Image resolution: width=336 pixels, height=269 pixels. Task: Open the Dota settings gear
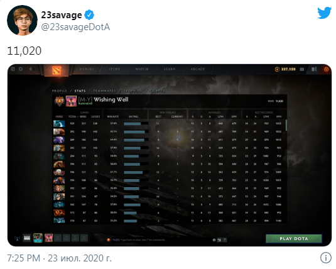click(21, 69)
